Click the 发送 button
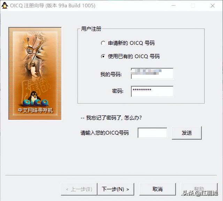Viewport: 223px width, 201px height. pyautogui.click(x=187, y=133)
